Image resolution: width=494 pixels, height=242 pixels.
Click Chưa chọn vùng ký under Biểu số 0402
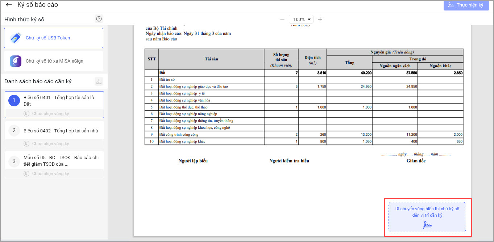(x=50, y=144)
